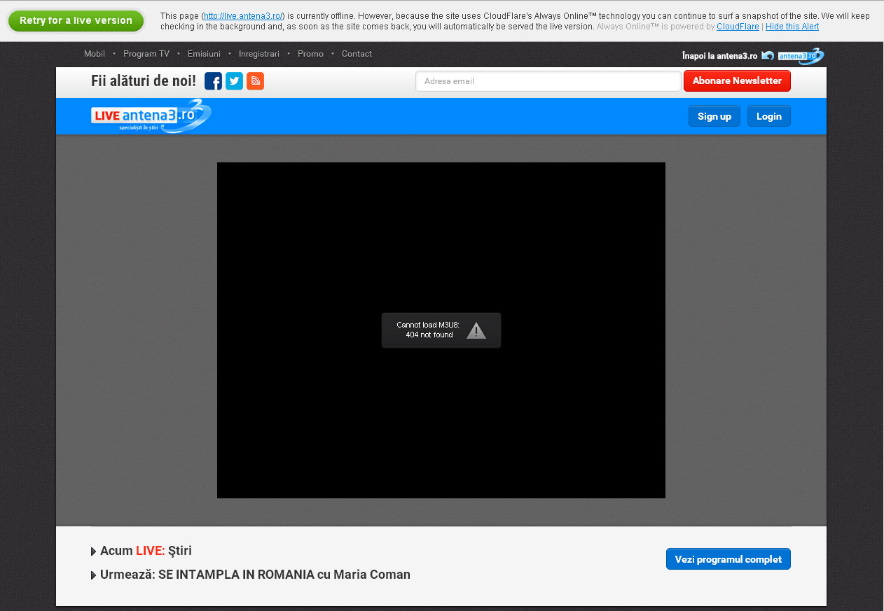Open the Facebook page icon
Image resolution: width=884 pixels, height=611 pixels.
[x=213, y=81]
